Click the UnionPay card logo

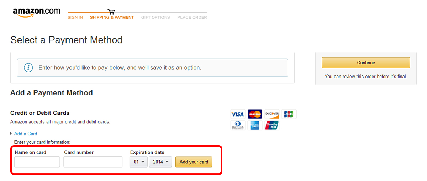(x=272, y=125)
